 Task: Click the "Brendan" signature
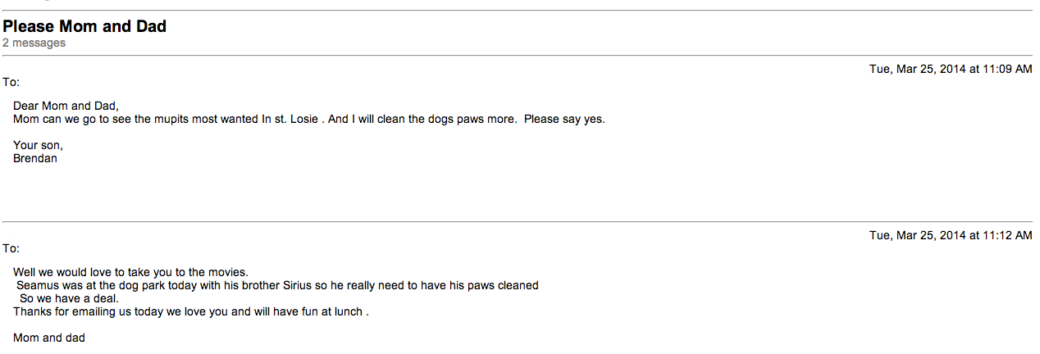tap(35, 158)
